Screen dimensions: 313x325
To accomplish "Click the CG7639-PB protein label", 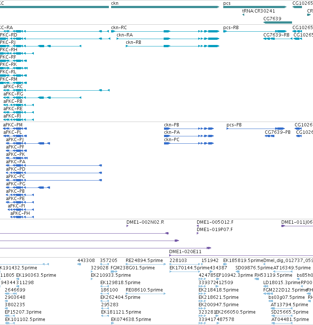I will pos(278,132).
